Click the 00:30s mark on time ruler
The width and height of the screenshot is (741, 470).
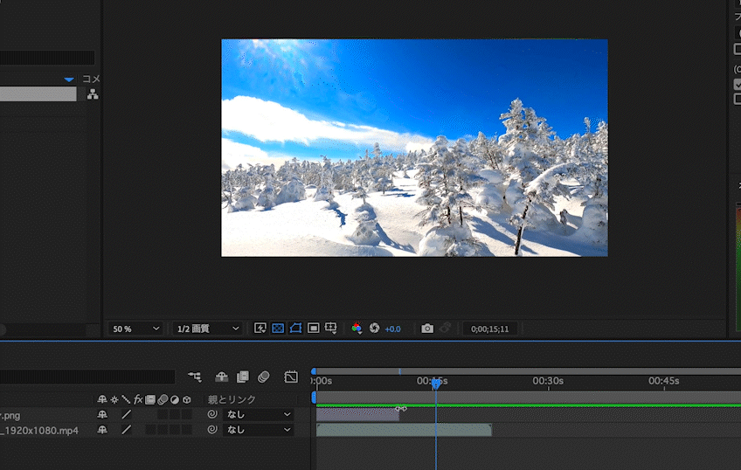(x=548, y=381)
